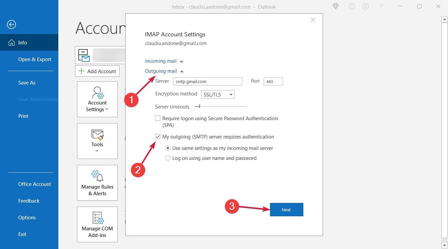Click the Info home icon
The height and width of the screenshot is (249, 448).
[12, 42]
